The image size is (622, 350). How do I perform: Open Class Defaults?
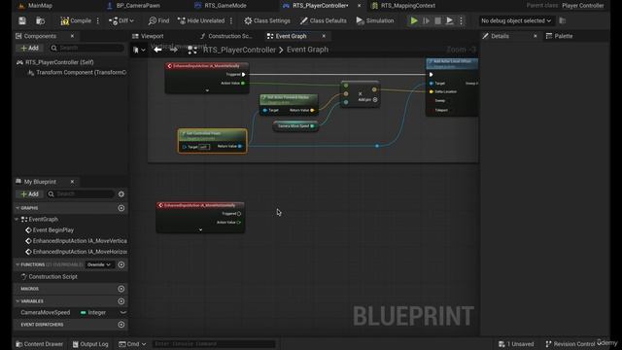coord(324,20)
